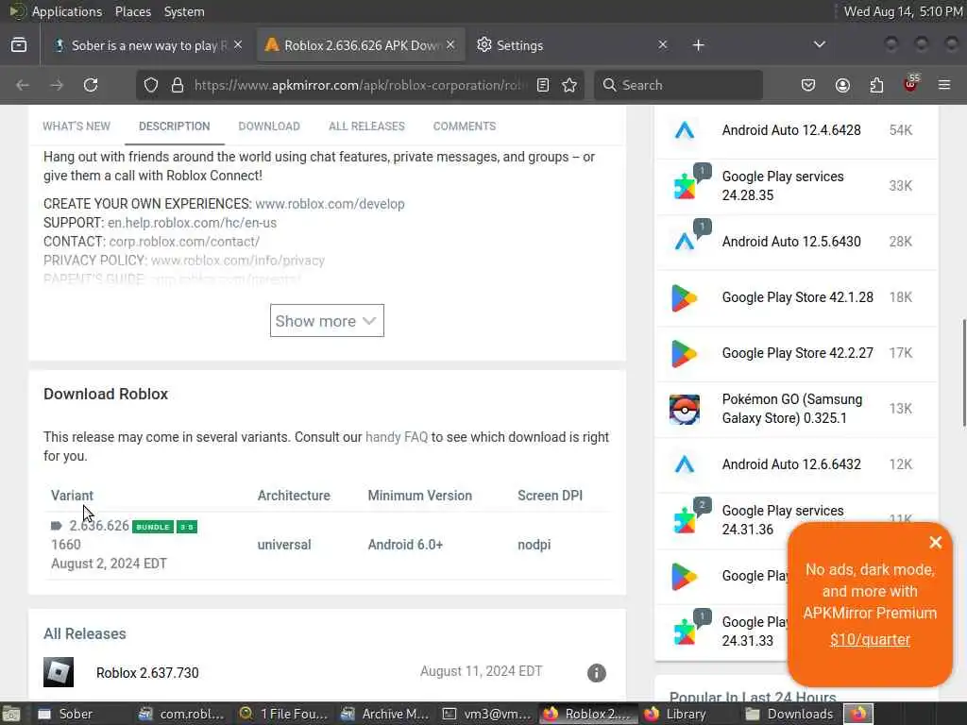
Task: Open the handy FAQ link
Action: tap(397, 437)
